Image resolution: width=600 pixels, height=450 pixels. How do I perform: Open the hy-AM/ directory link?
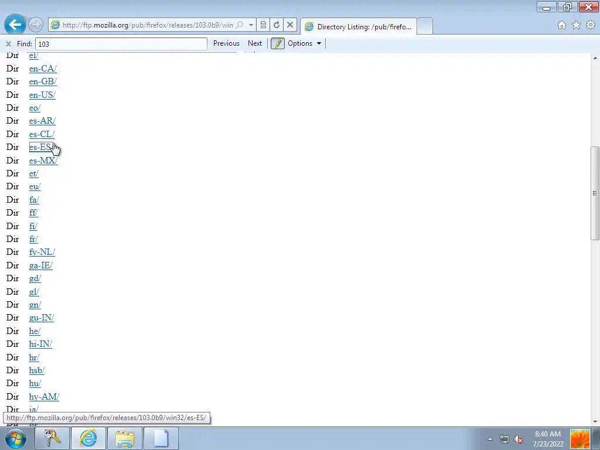tap(44, 397)
